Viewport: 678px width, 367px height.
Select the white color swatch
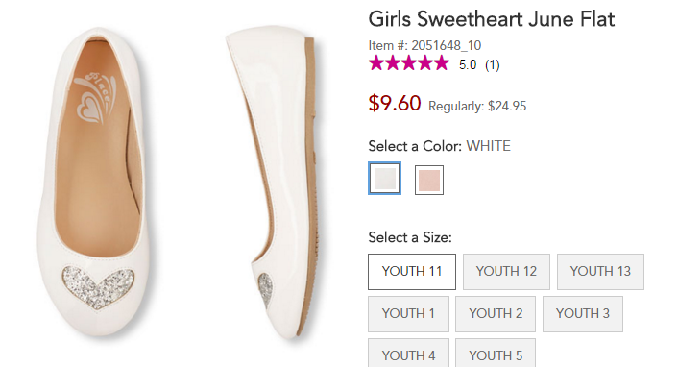(x=384, y=179)
